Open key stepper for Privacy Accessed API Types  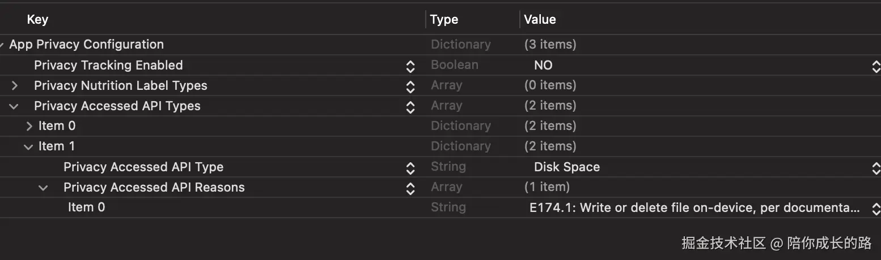point(410,107)
